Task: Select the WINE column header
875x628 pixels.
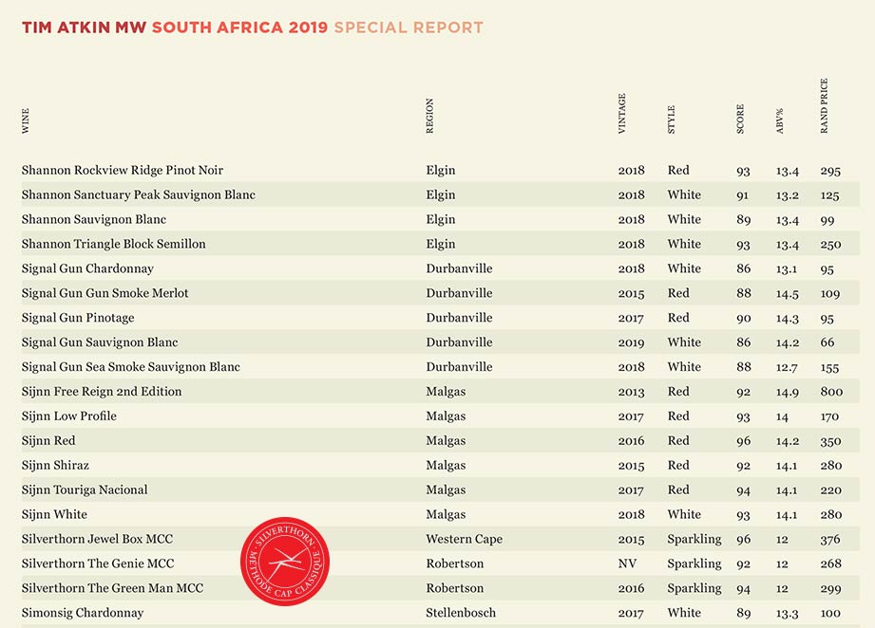Action: pos(25,120)
